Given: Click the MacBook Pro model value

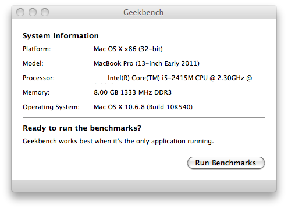Looking at the screenshot, I should click(147, 63).
